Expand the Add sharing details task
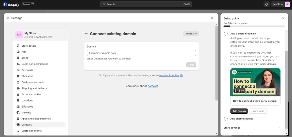Screen dimensions: 292x137 (242, 119)
